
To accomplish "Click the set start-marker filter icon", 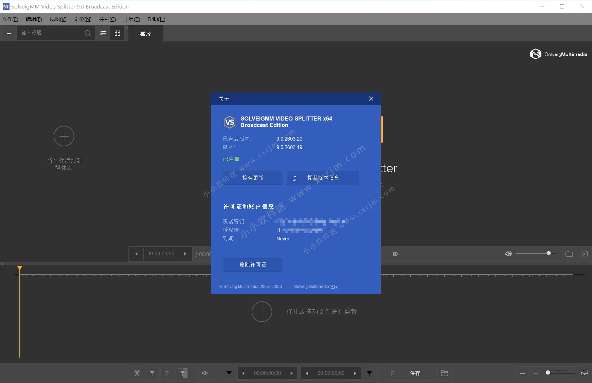I will (x=229, y=373).
